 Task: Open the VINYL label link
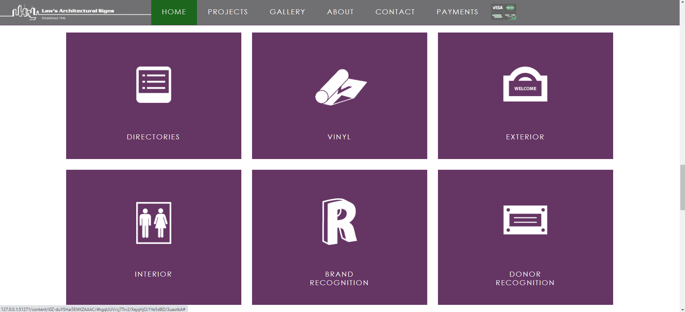click(x=339, y=137)
